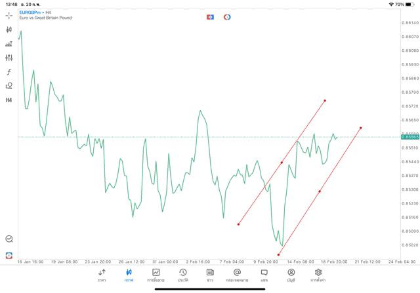Change the H4 timeframe selector
Image resolution: width=420 pixels, height=293 pixels.
click(9, 100)
